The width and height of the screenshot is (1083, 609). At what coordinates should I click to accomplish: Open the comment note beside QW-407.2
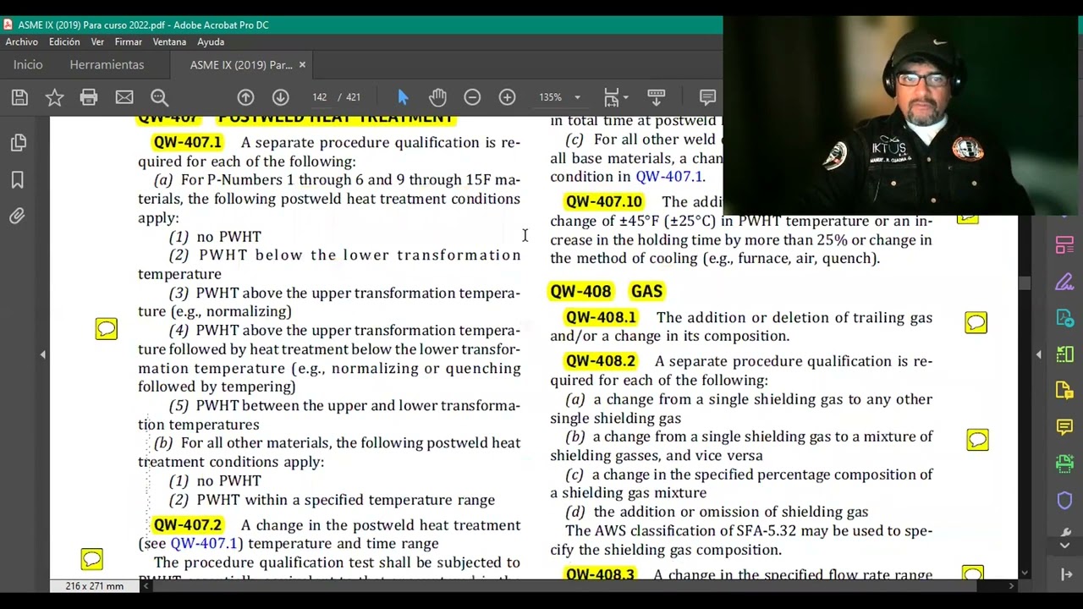(x=91, y=559)
